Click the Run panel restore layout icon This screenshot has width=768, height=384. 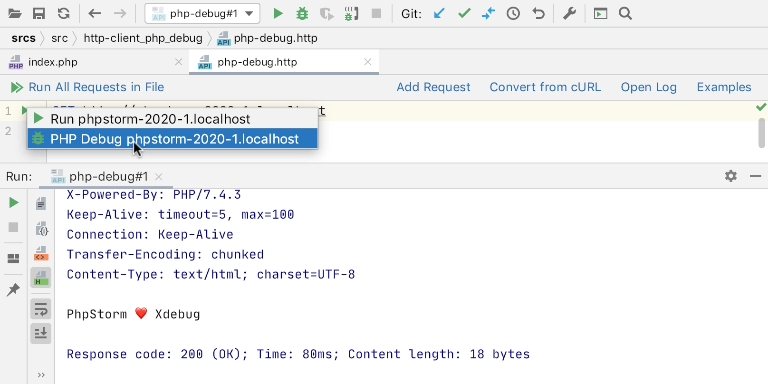click(x=13, y=259)
